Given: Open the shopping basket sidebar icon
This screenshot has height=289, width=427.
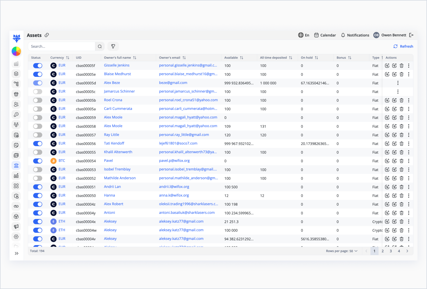Looking at the screenshot, I should click(16, 94).
